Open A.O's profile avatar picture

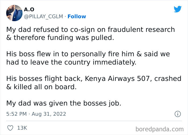coord(14,13)
